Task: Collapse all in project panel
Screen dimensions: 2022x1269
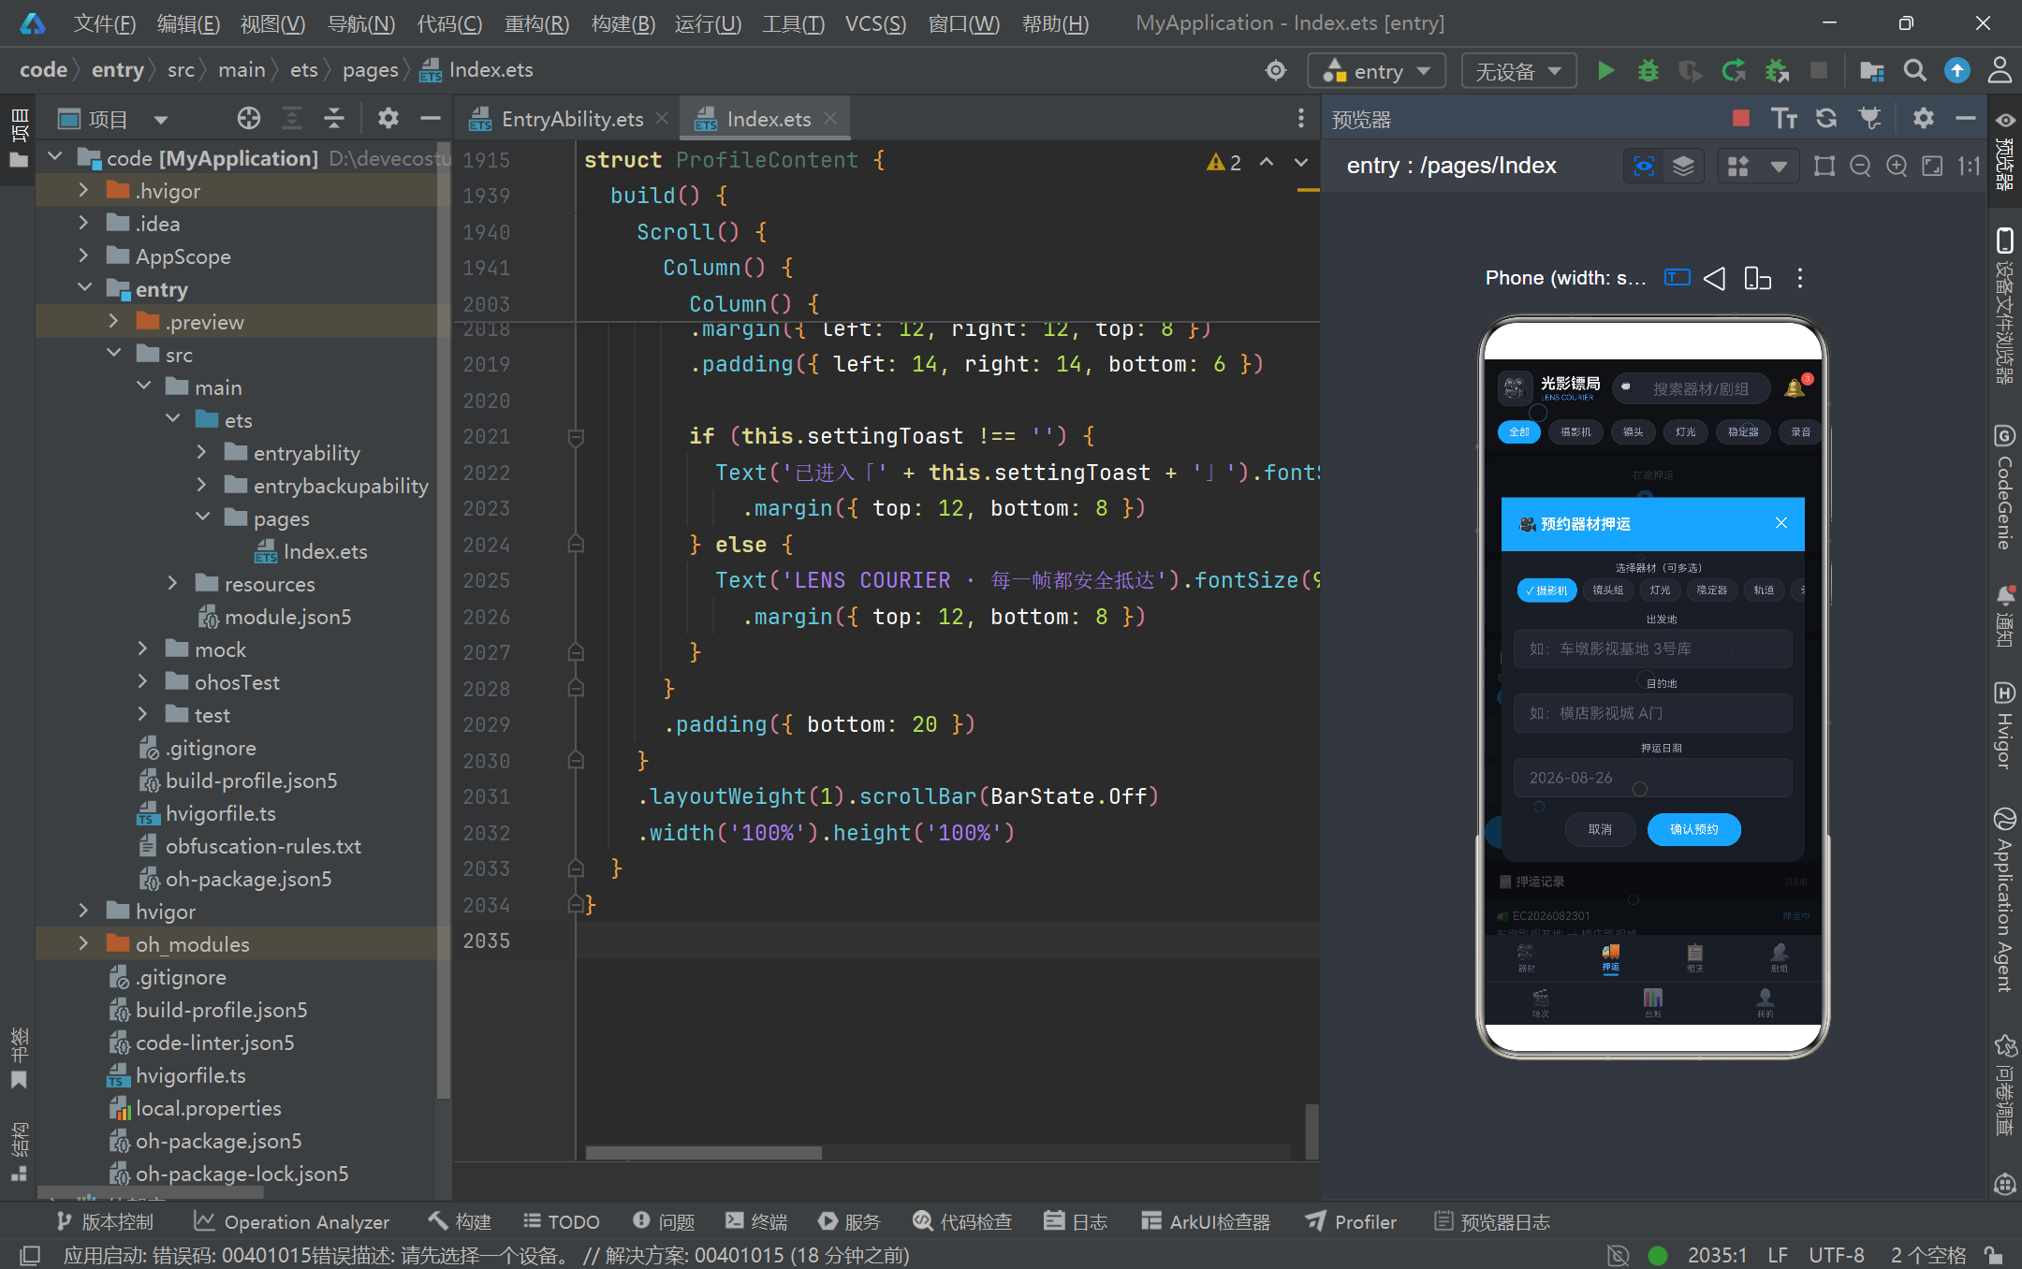Action: (x=334, y=118)
